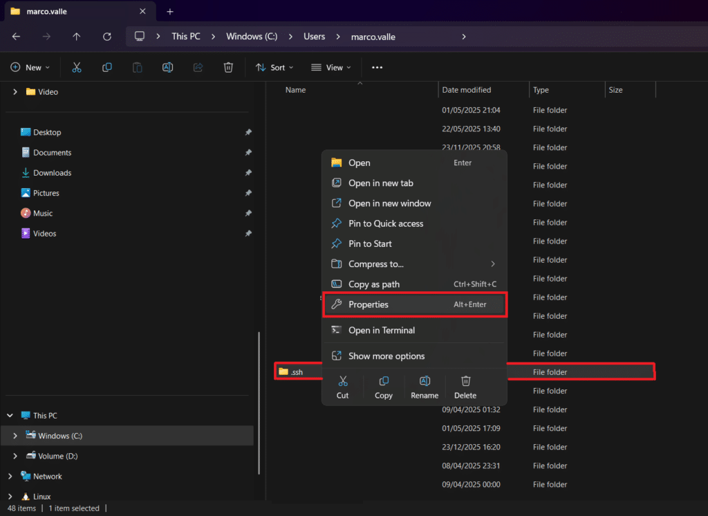The width and height of the screenshot is (708, 516).
Task: Open the View dropdown
Action: coord(331,67)
